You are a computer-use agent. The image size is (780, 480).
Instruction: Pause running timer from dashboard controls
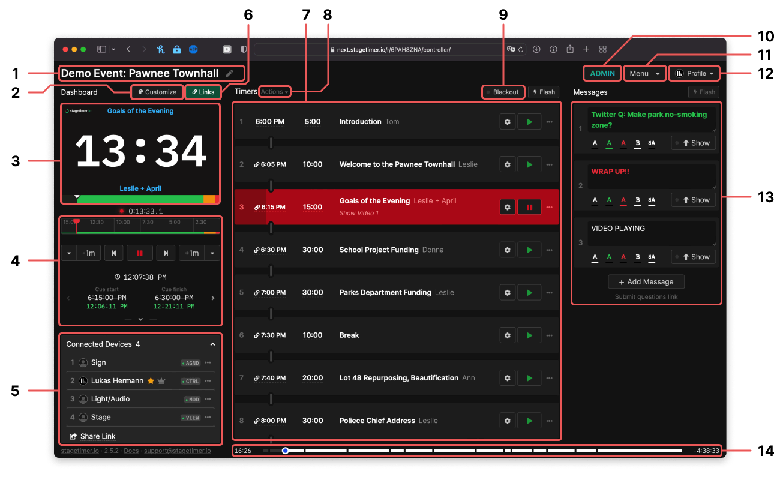pos(140,253)
